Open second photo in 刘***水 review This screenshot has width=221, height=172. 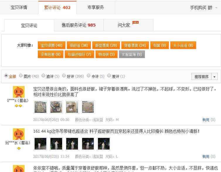(56, 144)
